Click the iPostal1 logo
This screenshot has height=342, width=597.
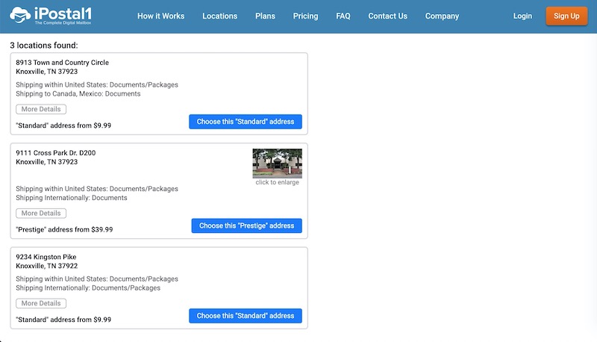click(x=51, y=16)
